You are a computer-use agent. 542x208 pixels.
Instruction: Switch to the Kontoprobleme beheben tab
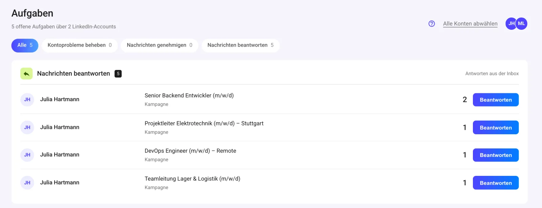click(x=80, y=45)
